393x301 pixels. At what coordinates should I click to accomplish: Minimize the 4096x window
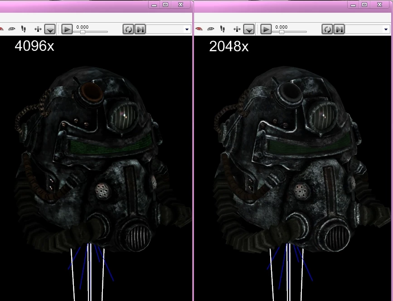(154, 5)
